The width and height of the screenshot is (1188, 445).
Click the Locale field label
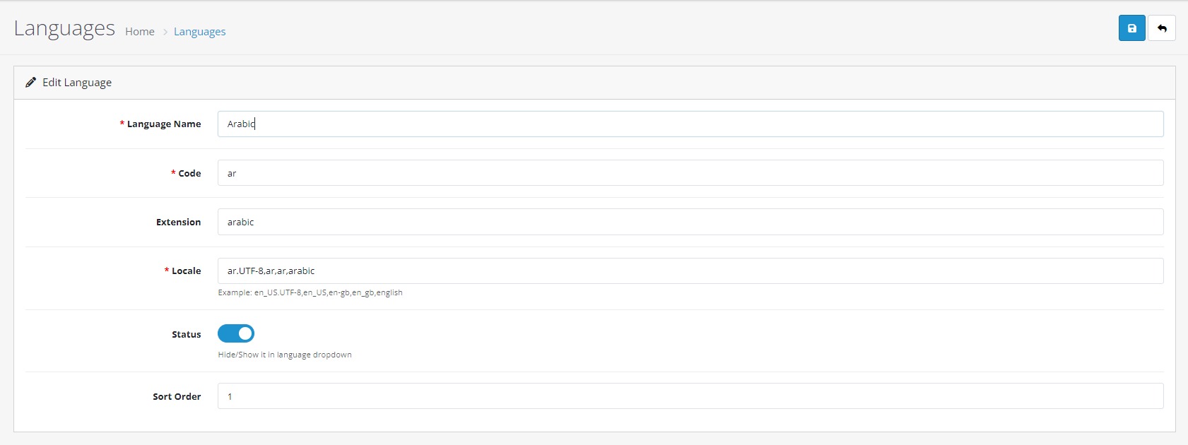[x=186, y=271]
